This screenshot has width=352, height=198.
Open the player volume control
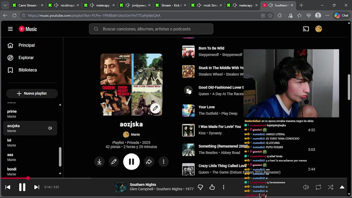[306, 187]
